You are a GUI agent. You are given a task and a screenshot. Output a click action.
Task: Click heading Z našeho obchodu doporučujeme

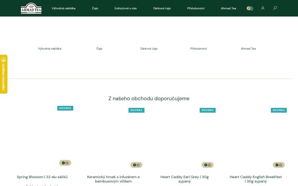coord(149,98)
